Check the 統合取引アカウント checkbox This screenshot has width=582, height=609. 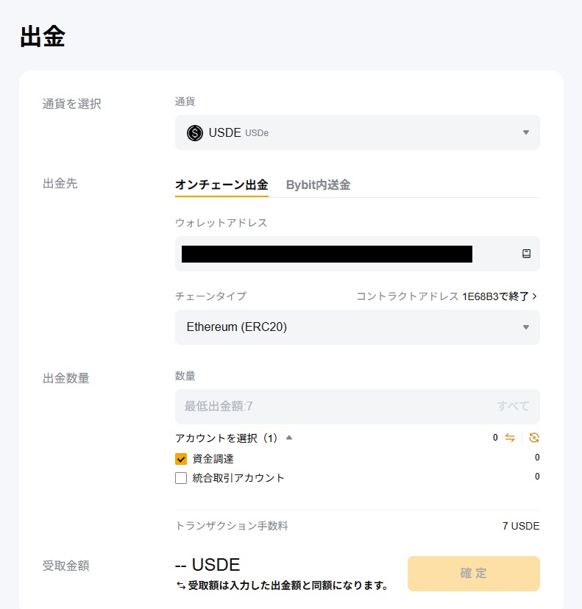pyautogui.click(x=181, y=478)
